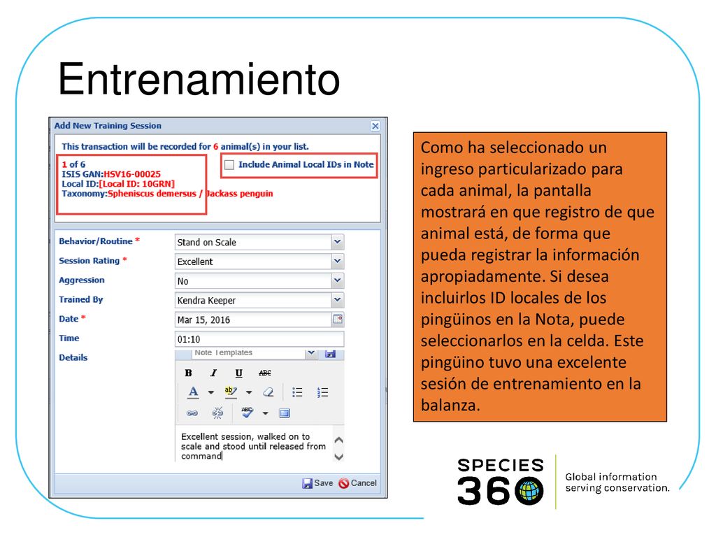Cancel the training session dialog

[357, 483]
